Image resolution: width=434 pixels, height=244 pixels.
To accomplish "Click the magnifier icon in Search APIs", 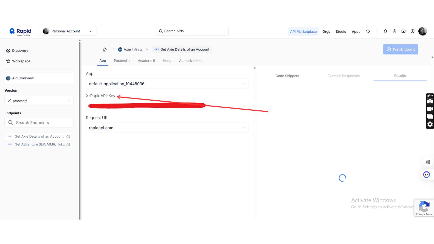I will click(161, 31).
